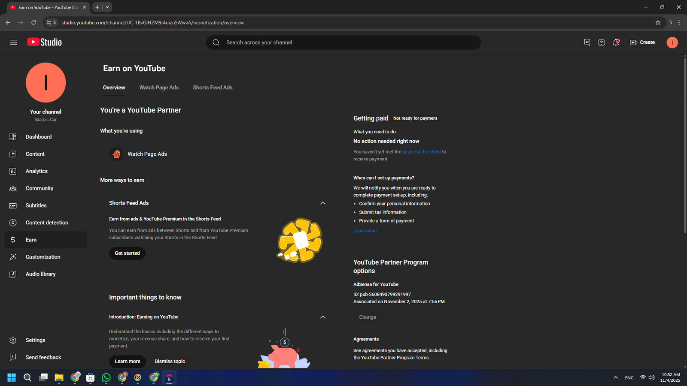Open the browser three-dot menu
687x386 pixels.
pyautogui.click(x=679, y=22)
